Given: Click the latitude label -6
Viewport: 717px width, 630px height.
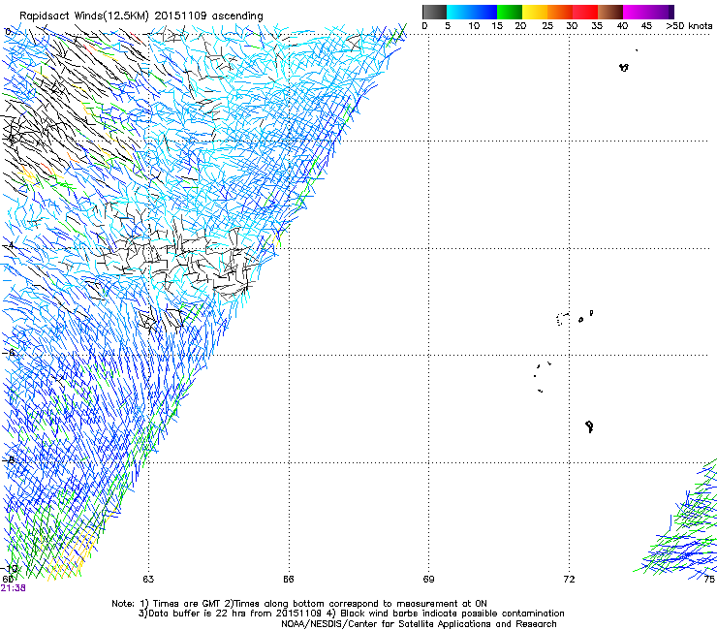Looking at the screenshot, I should pyautogui.click(x=8, y=353).
